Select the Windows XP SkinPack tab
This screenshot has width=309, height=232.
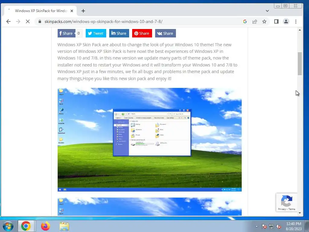point(40,11)
